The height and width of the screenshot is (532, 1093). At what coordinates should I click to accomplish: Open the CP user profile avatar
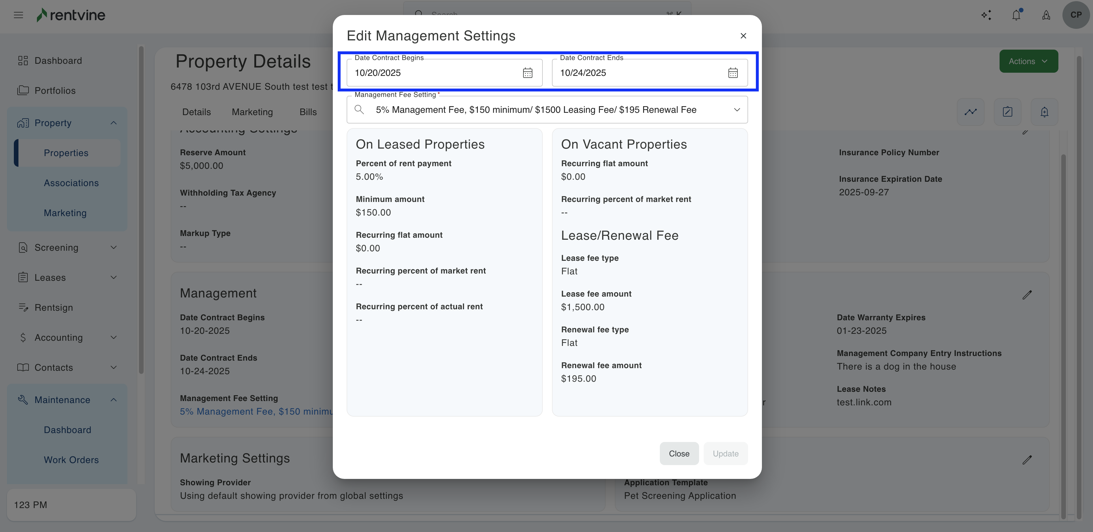[x=1076, y=15]
